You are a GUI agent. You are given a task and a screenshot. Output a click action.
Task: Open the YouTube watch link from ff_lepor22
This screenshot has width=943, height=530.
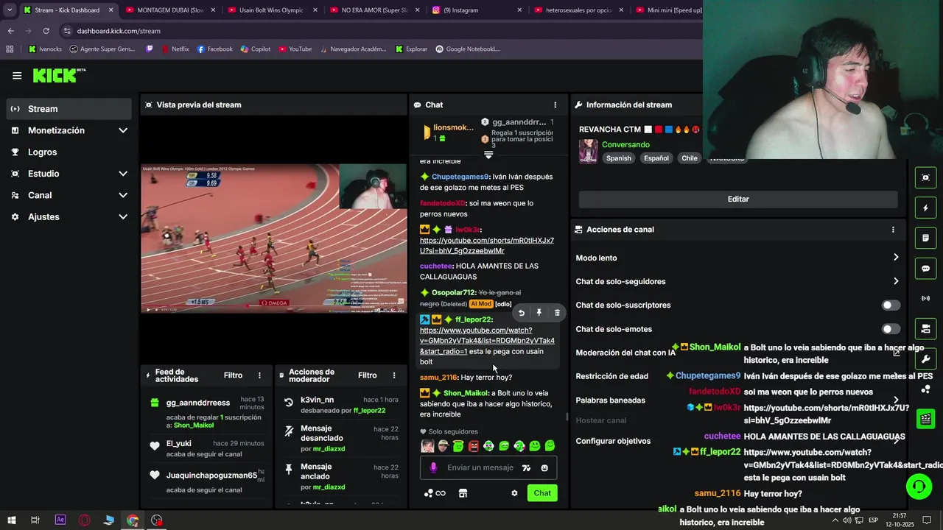[487, 341]
